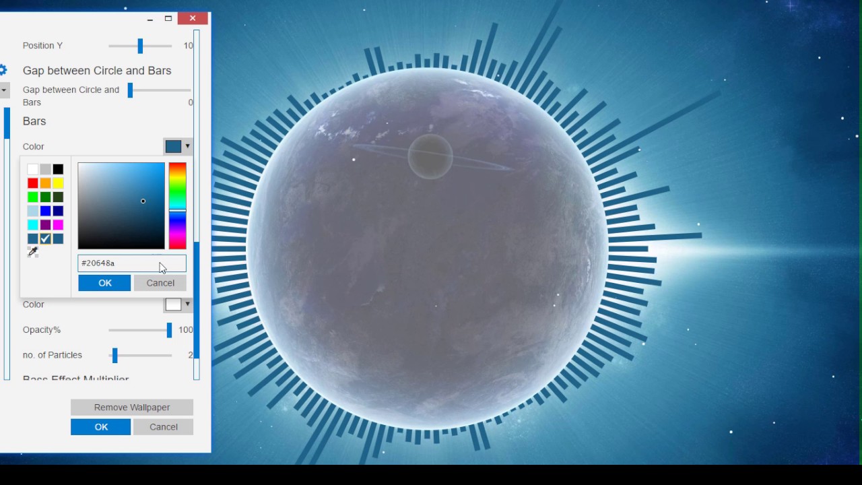The height and width of the screenshot is (485, 862).
Task: Click the Remove Wallpaper button
Action: [132, 408]
